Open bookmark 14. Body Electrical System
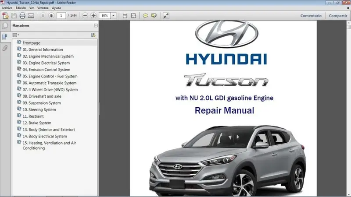Screen dimensions: 351x197 [x=45, y=137]
